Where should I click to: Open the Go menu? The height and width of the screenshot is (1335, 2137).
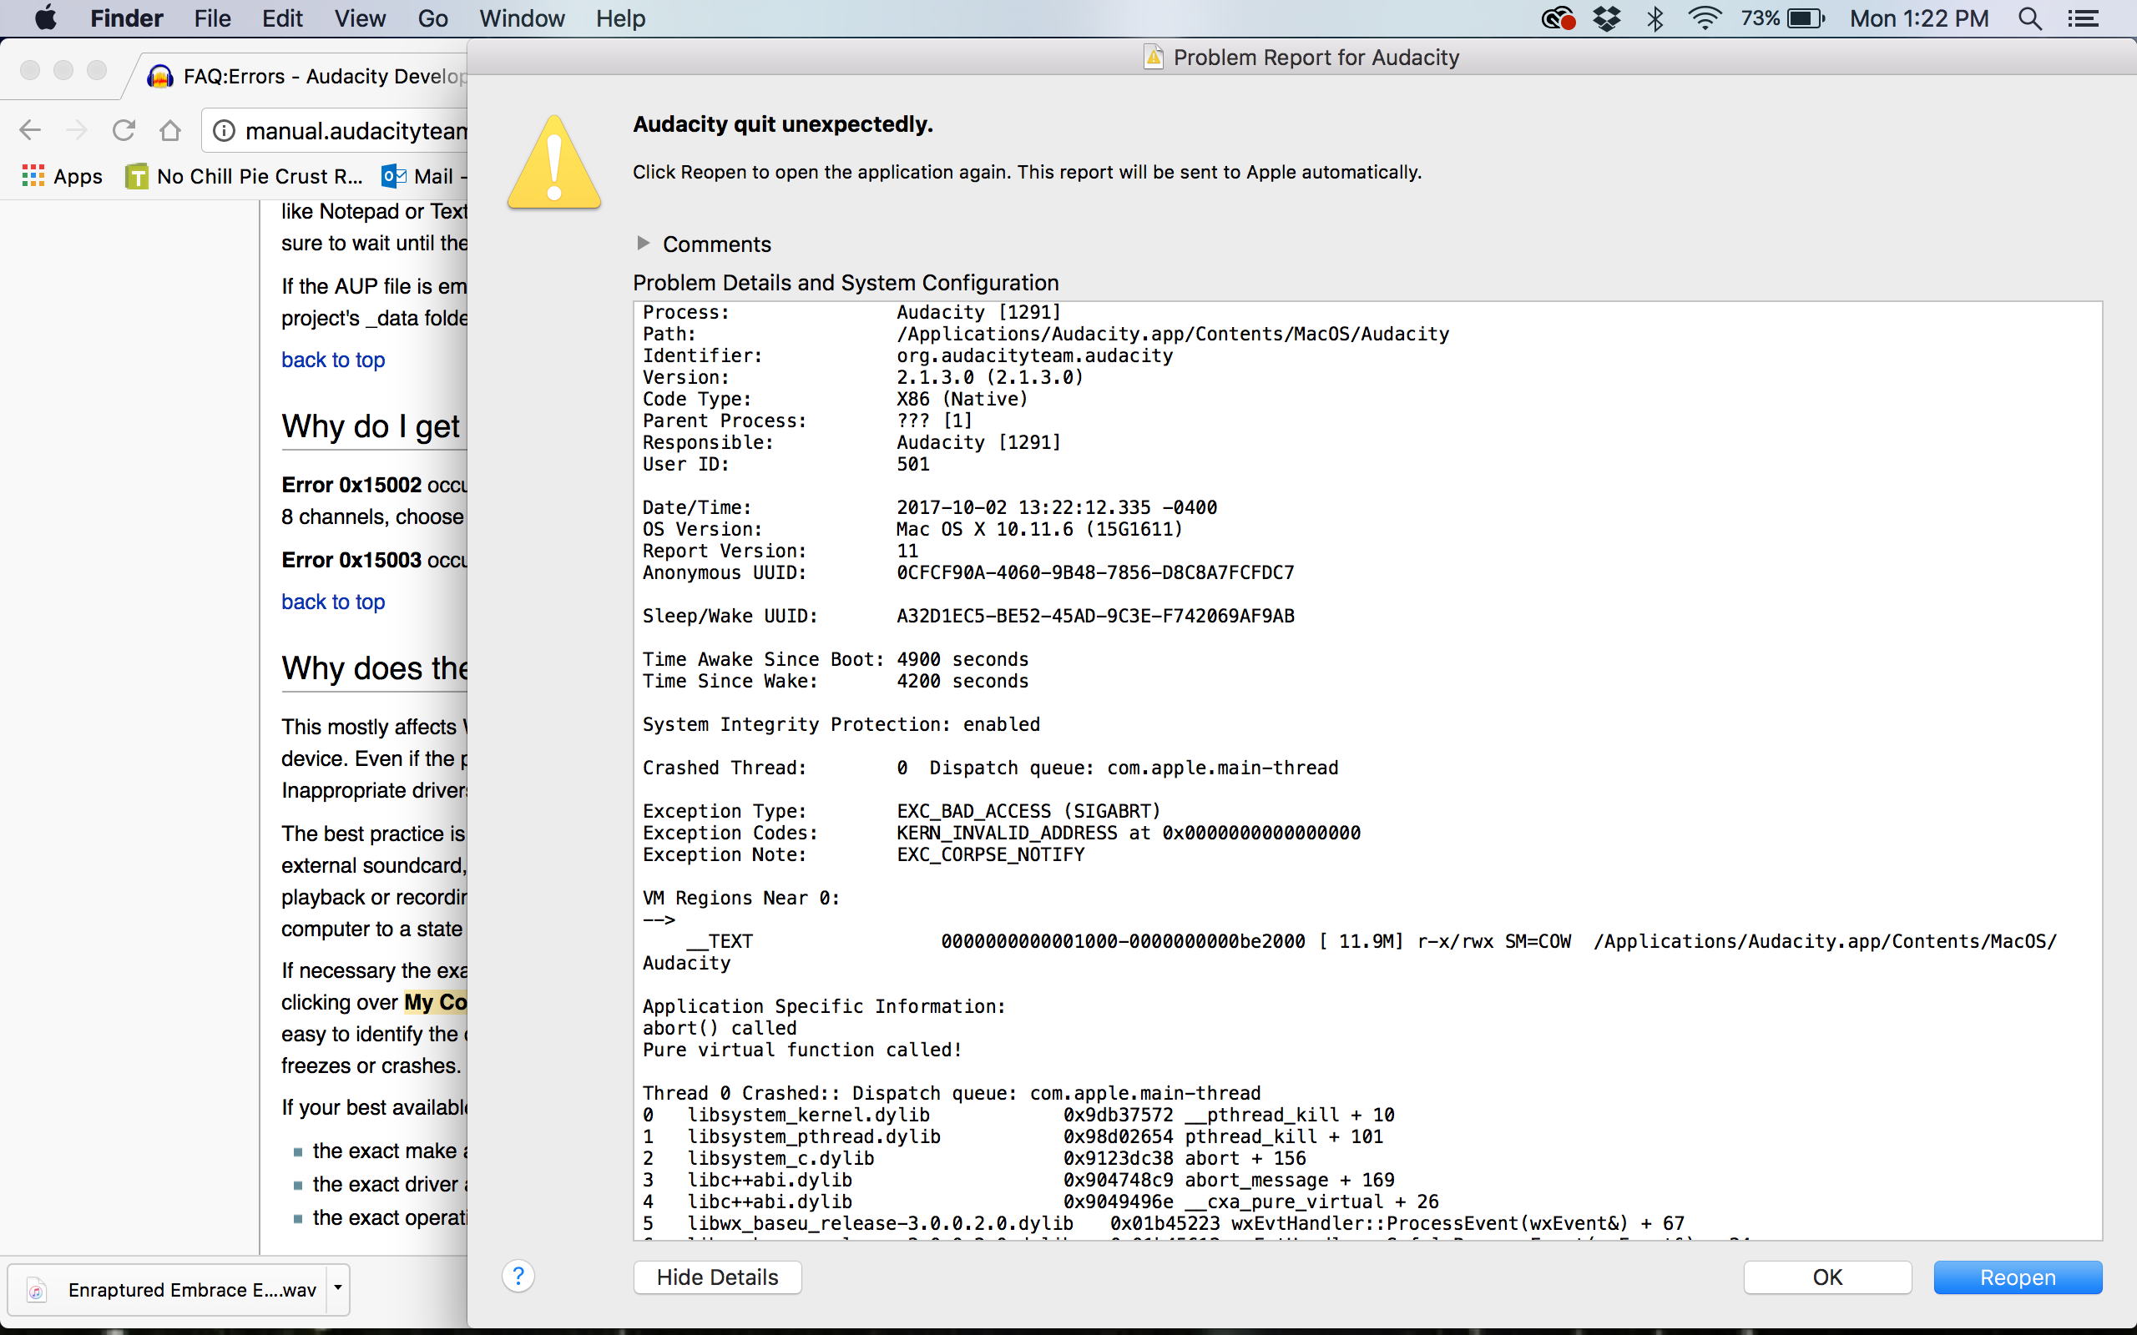432,18
